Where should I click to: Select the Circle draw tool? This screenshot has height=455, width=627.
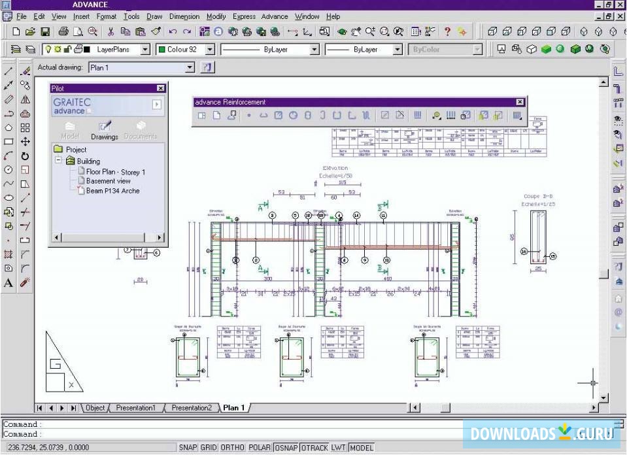(8, 170)
